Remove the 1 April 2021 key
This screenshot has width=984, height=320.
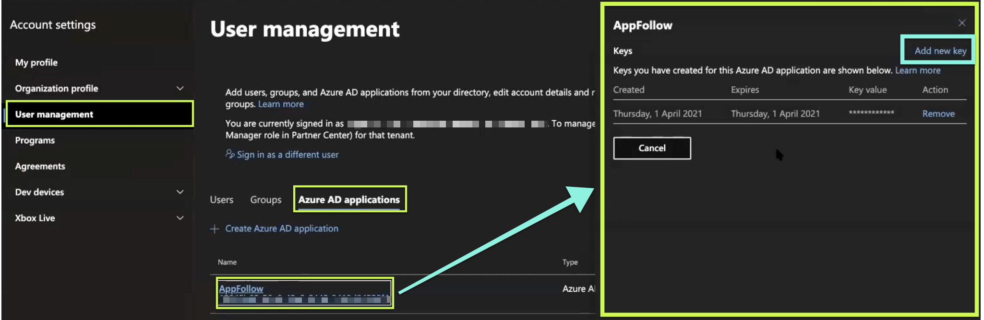coord(938,114)
